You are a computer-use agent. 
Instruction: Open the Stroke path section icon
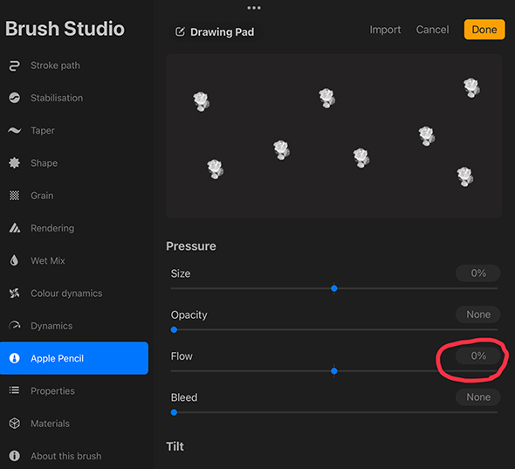14,66
